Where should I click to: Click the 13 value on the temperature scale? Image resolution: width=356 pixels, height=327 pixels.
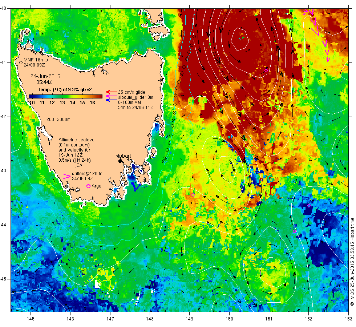(x=62, y=102)
